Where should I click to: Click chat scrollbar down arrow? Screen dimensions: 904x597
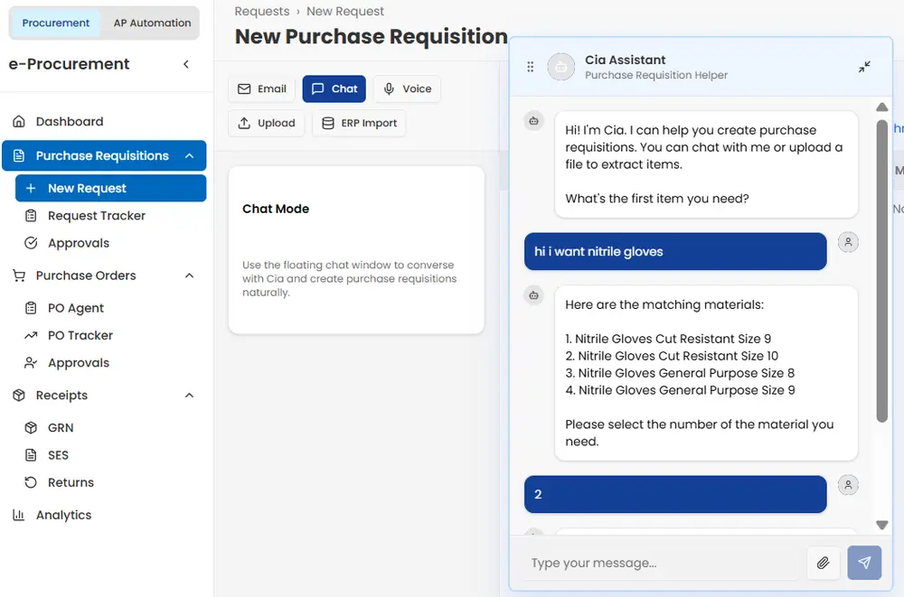click(x=882, y=525)
